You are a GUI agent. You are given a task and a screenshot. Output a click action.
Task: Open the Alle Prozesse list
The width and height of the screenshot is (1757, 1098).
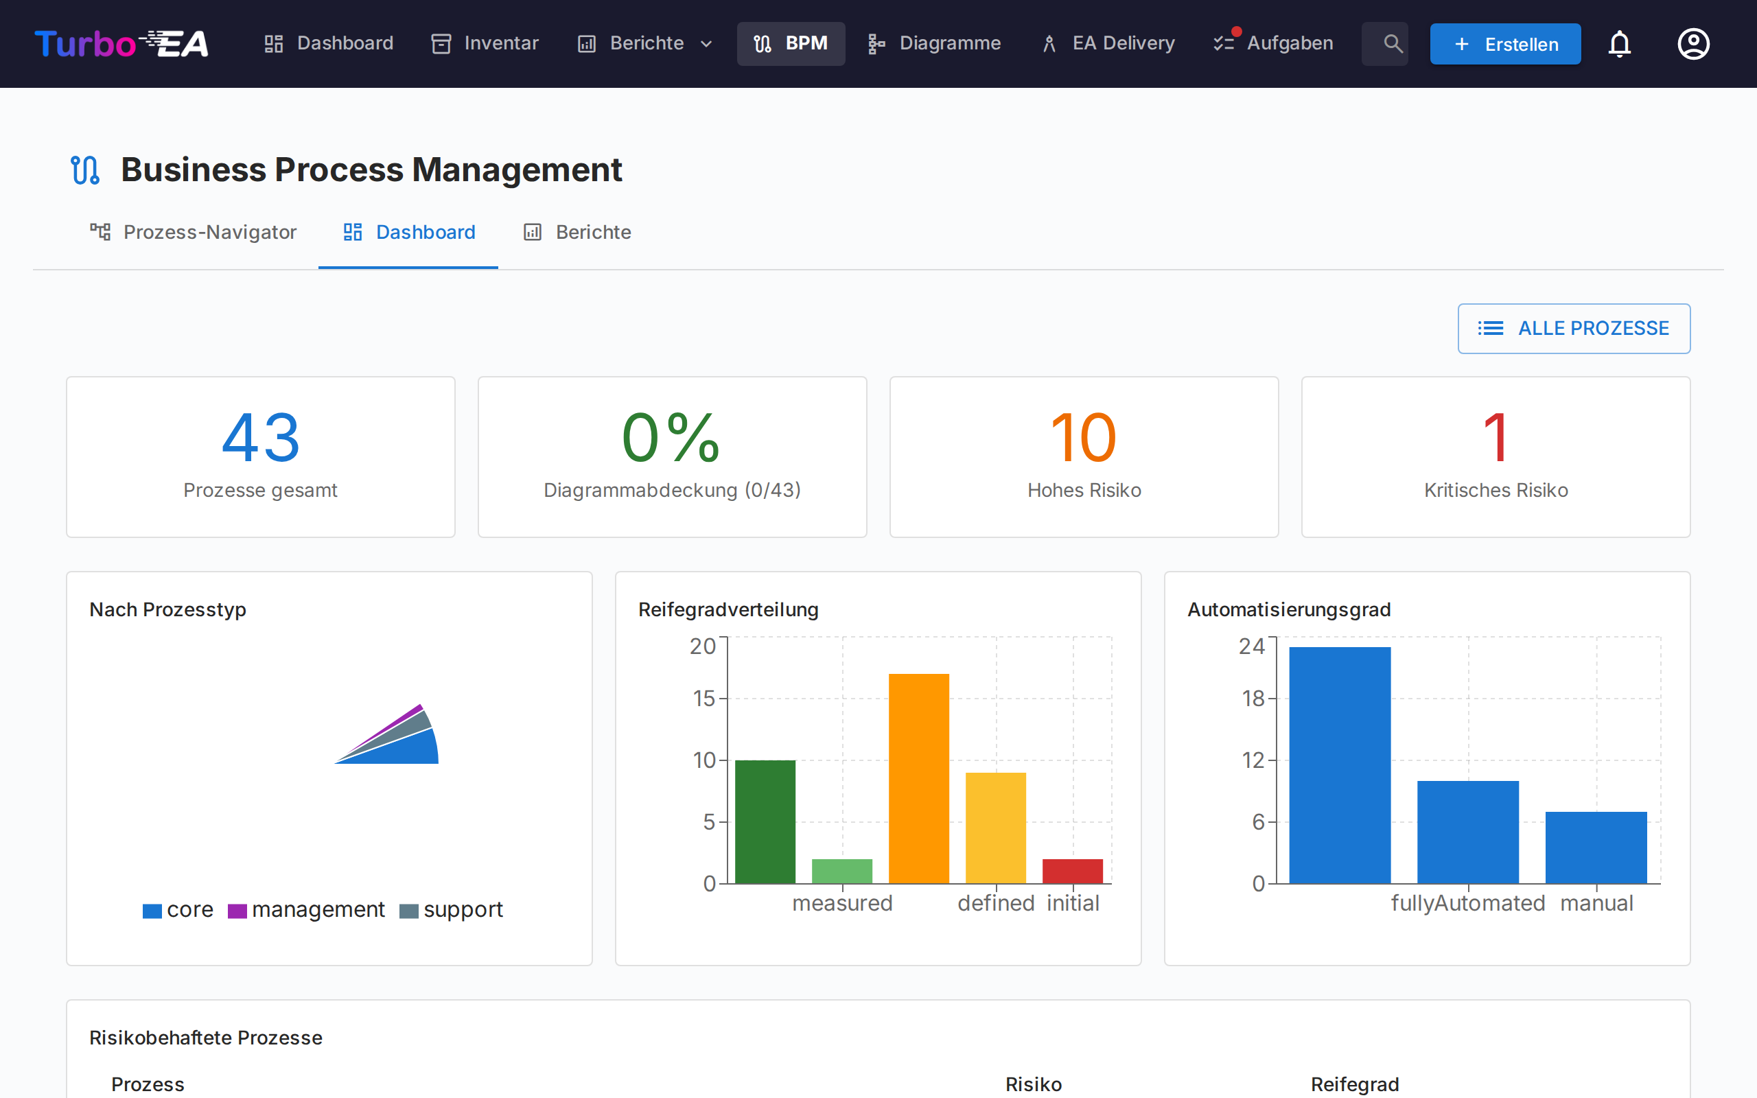(1573, 328)
